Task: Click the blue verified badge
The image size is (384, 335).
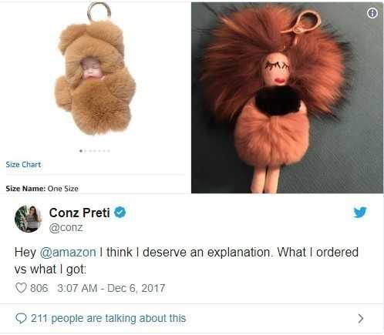Action: 120,213
